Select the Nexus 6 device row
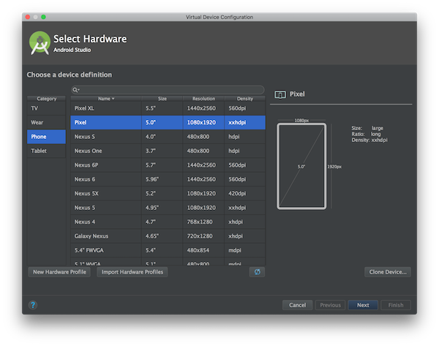Viewport: 439px width, 346px height. pos(168,179)
